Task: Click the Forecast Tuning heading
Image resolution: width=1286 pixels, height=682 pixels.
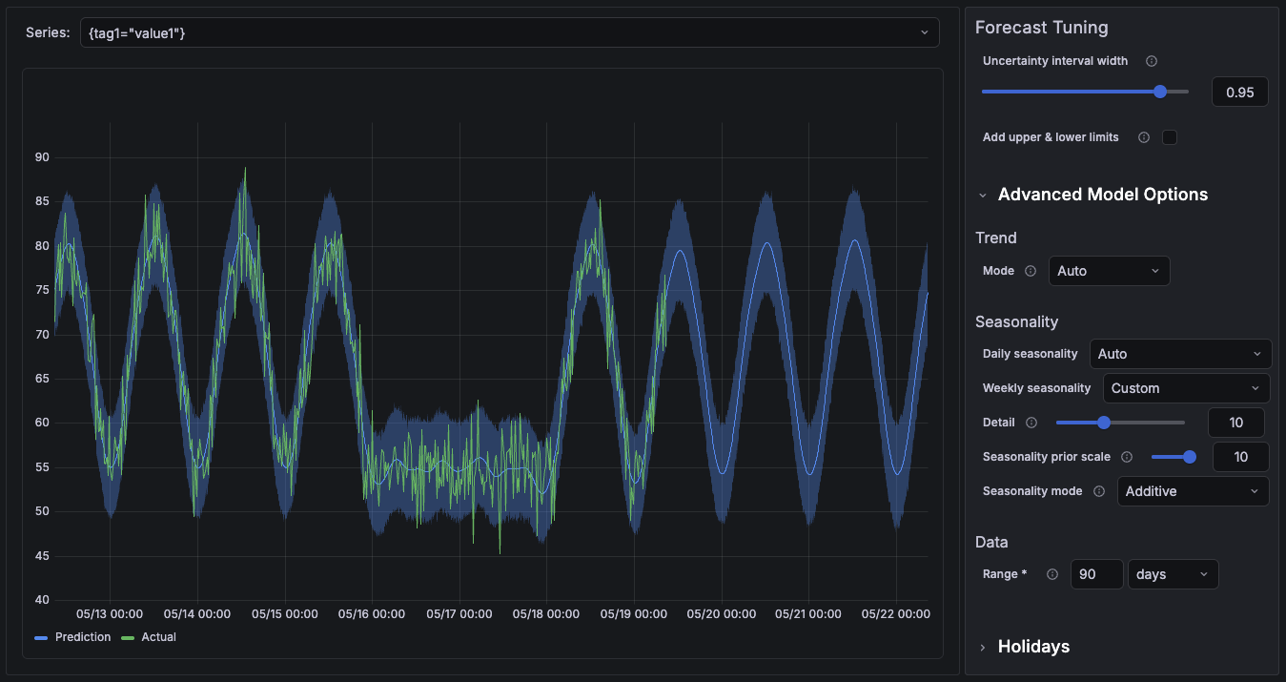Action: (1042, 28)
